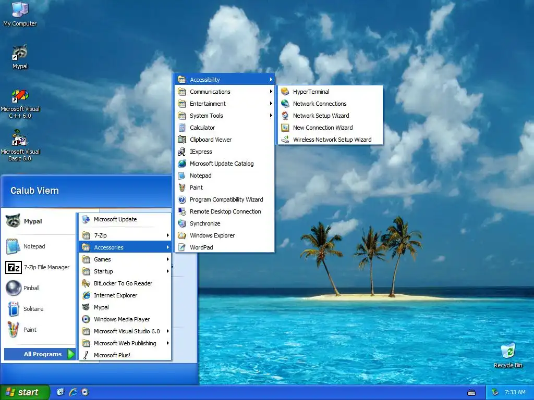Select the Recycle Bin desktop icon
The image size is (534, 400).
pyautogui.click(x=508, y=355)
